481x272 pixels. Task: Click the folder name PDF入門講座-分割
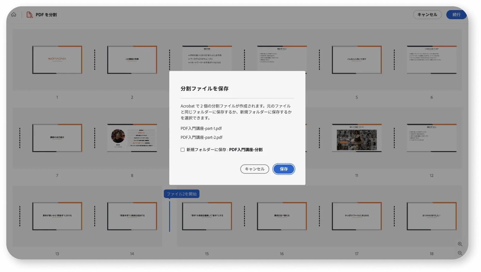(246, 150)
